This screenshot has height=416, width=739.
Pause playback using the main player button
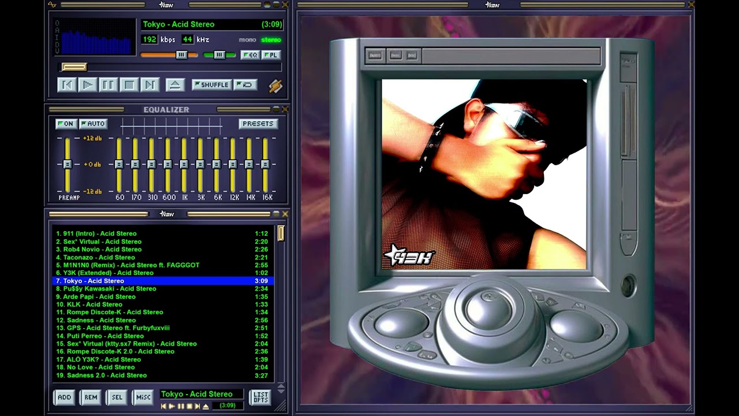tap(108, 85)
